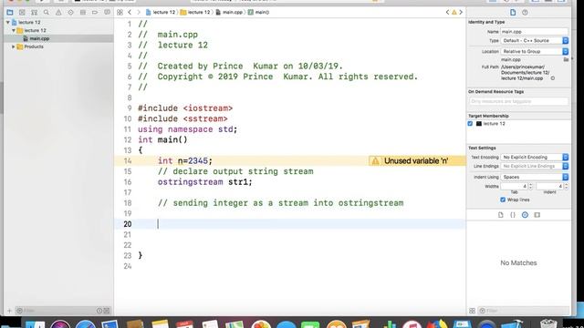Open the Find navigator magnifier icon
The image size is (584, 328).
click(47, 12)
